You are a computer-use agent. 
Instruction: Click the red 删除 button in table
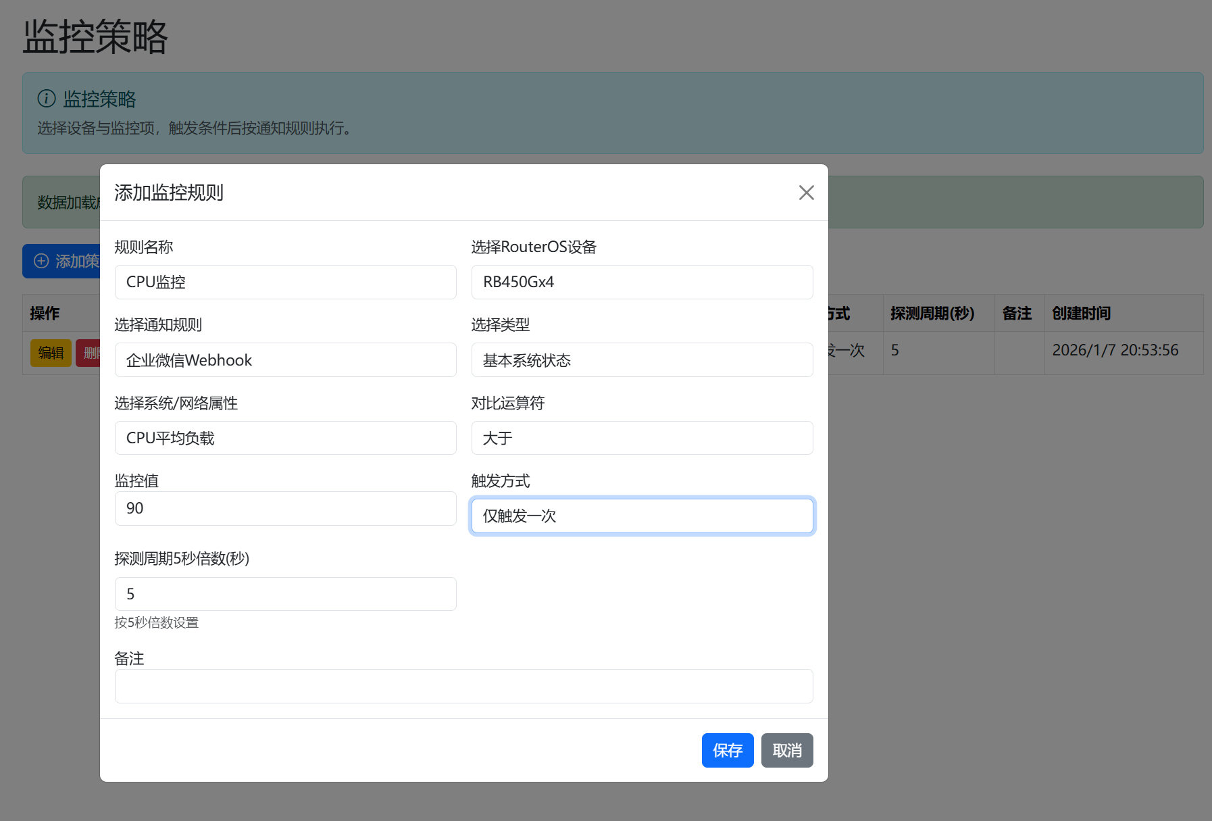[89, 353]
